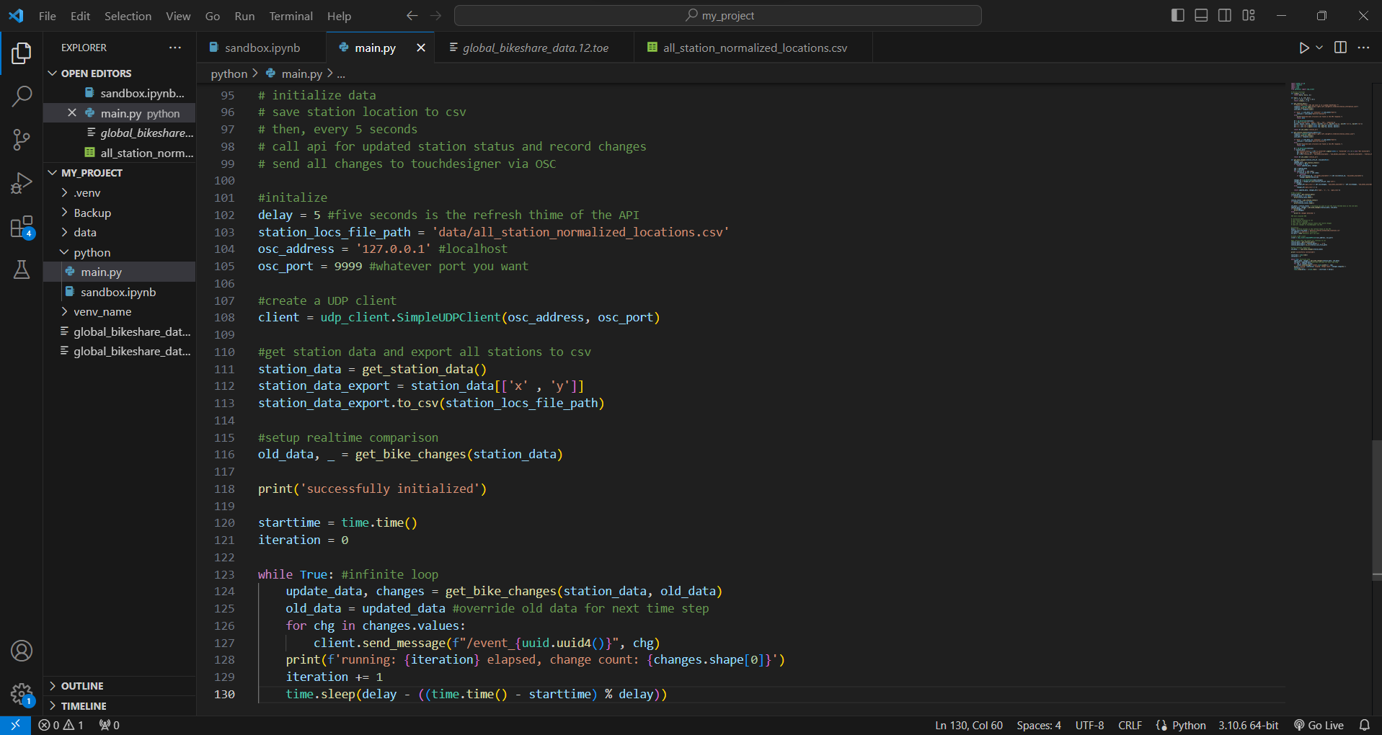Screen dimensions: 1382x735
Task: Toggle Panel layout button
Action: [1201, 15]
